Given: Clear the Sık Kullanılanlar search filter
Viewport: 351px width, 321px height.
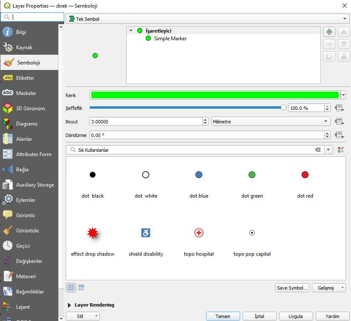Looking at the screenshot, I should click(318, 150).
